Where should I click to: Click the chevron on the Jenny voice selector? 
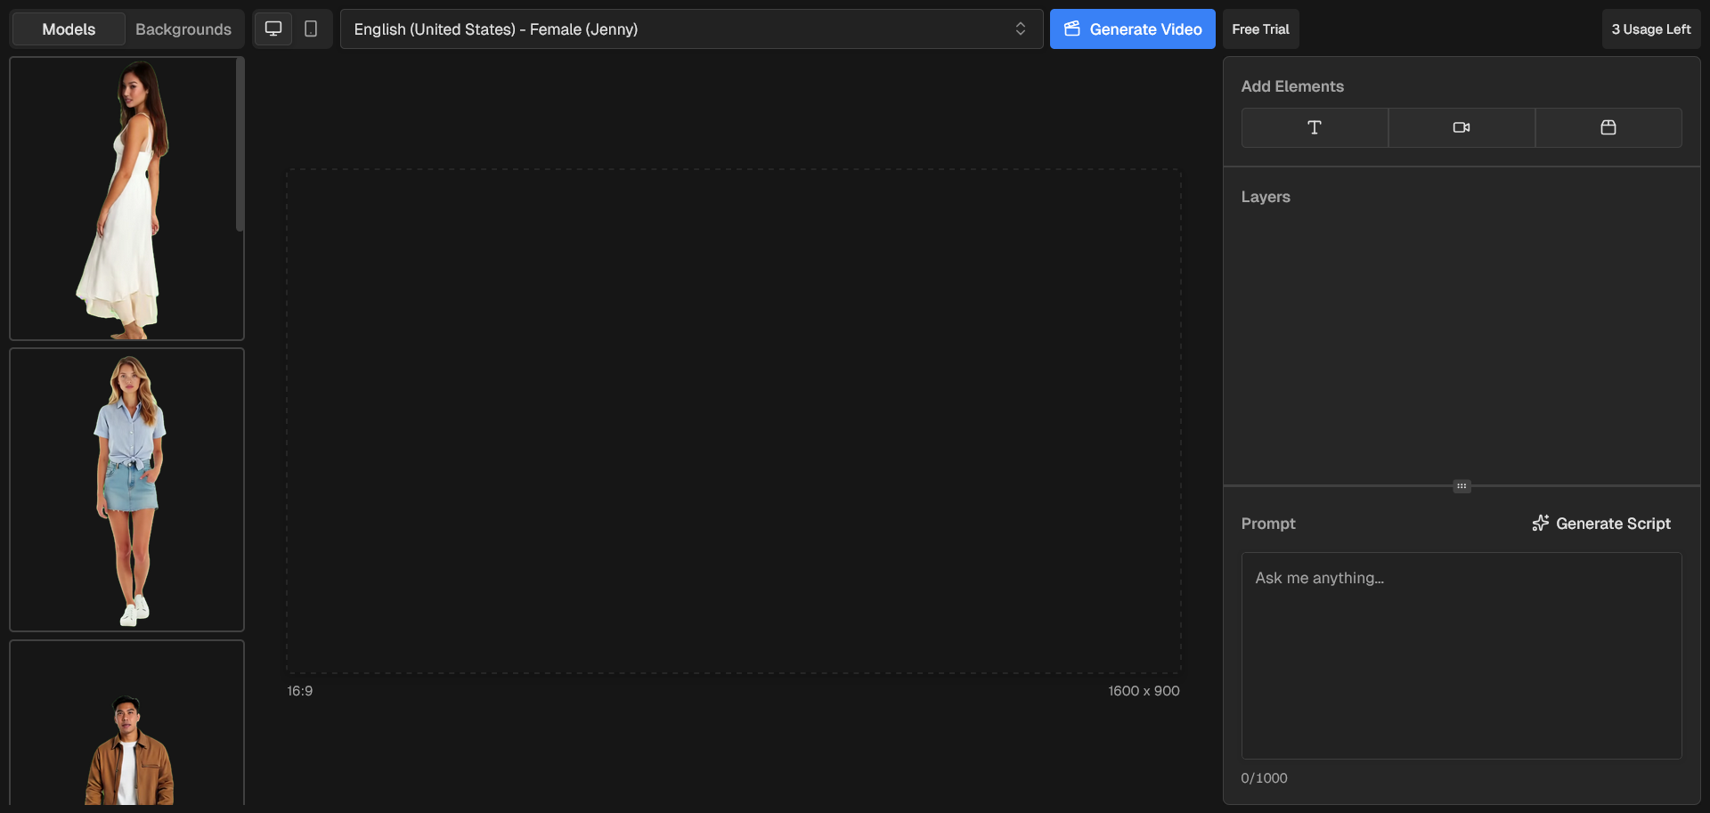tap(1021, 28)
